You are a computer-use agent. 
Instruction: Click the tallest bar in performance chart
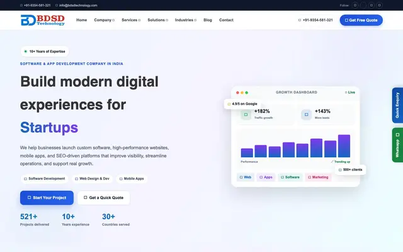click(344, 146)
